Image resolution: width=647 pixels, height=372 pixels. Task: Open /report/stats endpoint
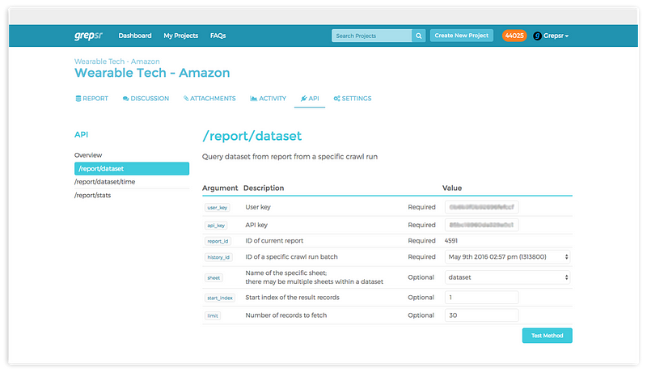[92, 196]
